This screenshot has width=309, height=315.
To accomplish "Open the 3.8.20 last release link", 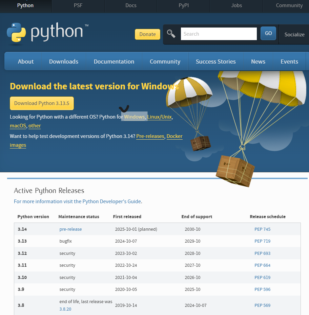I will 65,309.
